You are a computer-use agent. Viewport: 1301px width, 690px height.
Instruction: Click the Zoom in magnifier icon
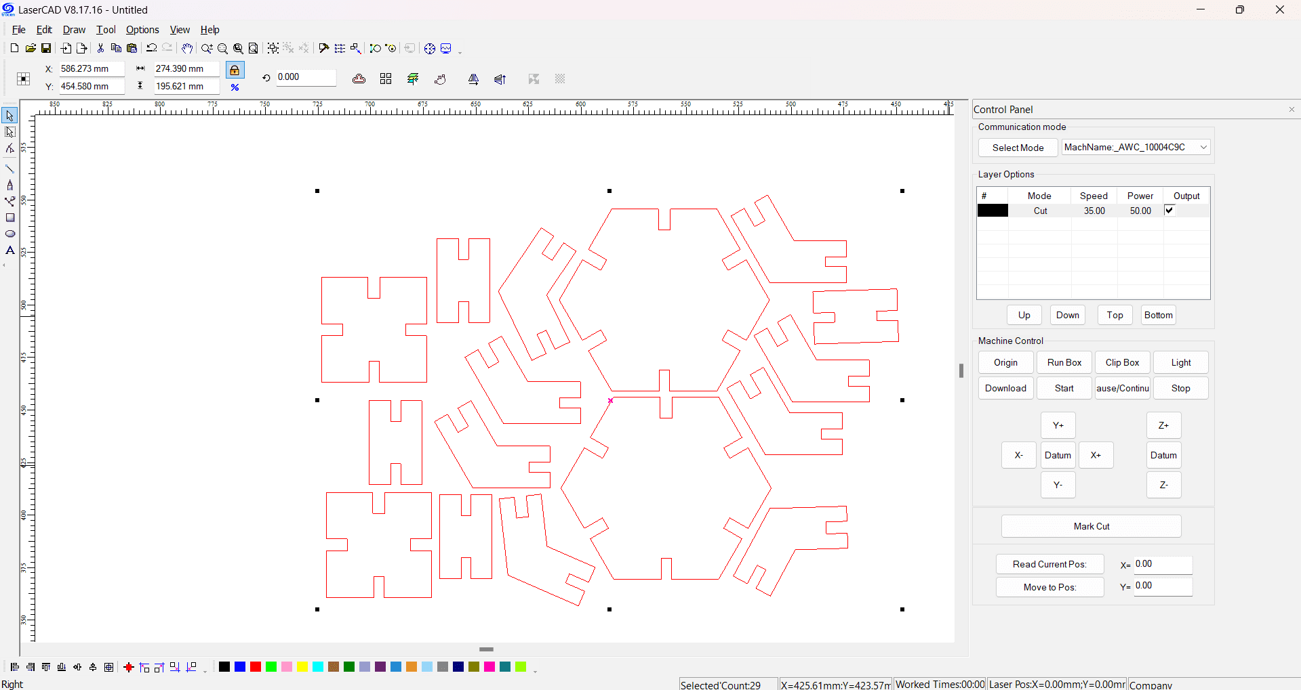click(207, 48)
